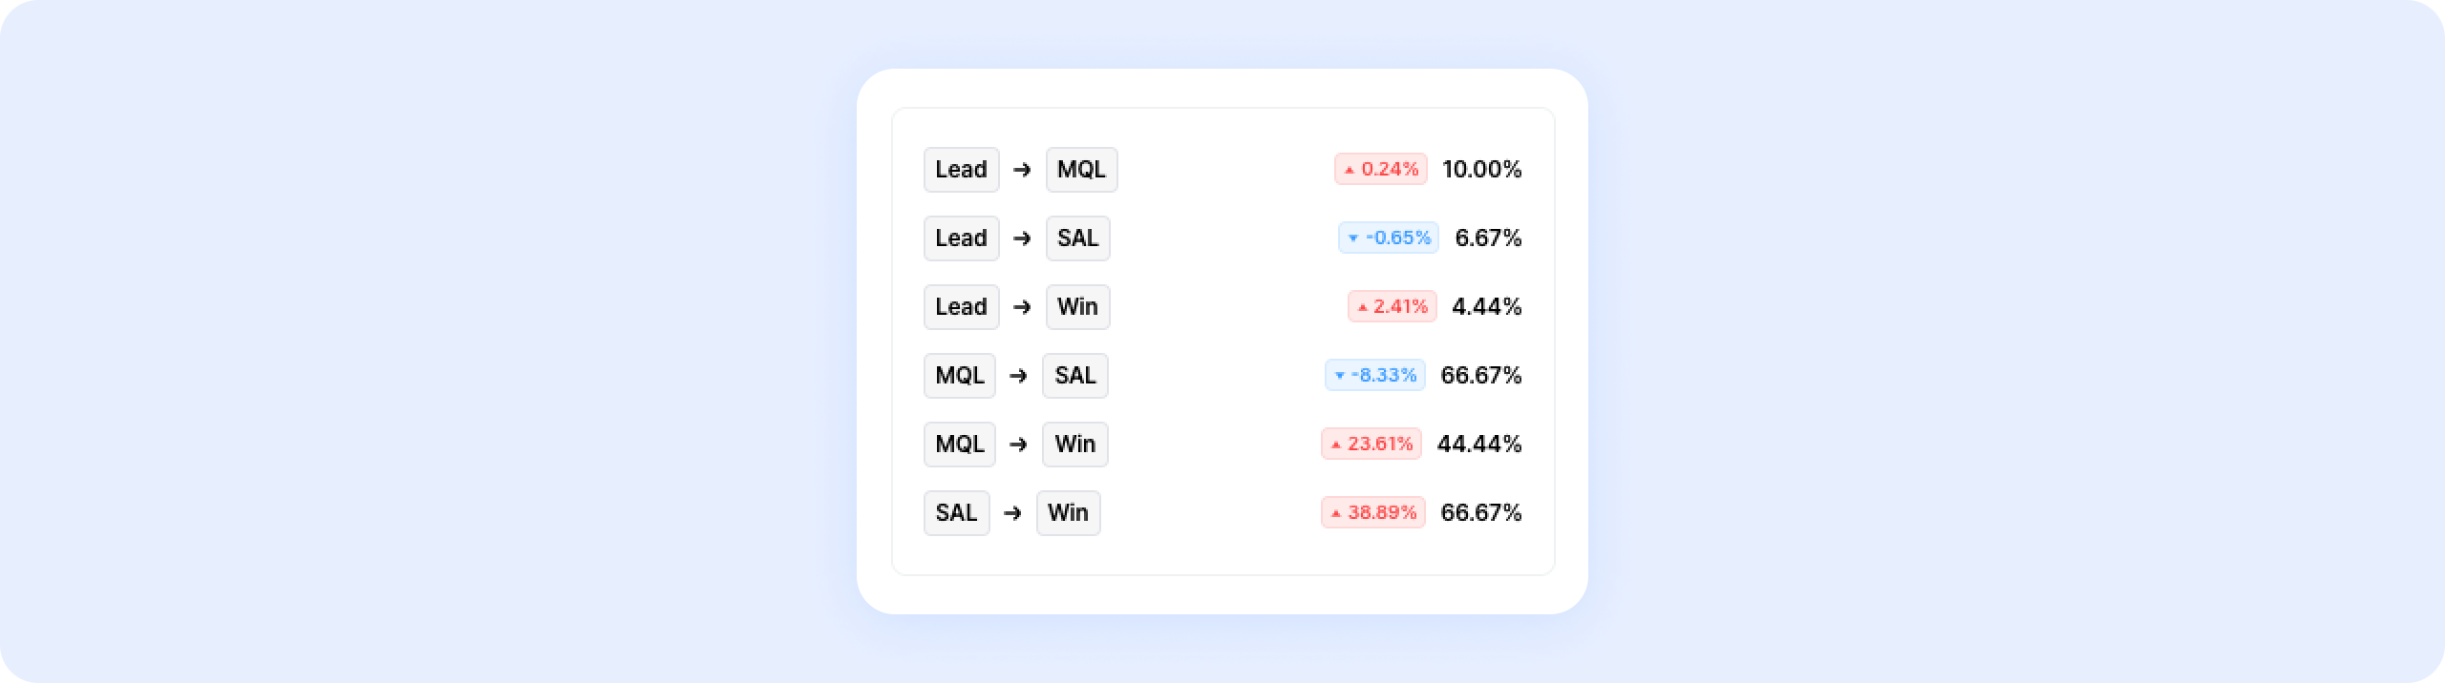Click the 44.44% conversion rate value
The image size is (2445, 683).
pos(1478,445)
